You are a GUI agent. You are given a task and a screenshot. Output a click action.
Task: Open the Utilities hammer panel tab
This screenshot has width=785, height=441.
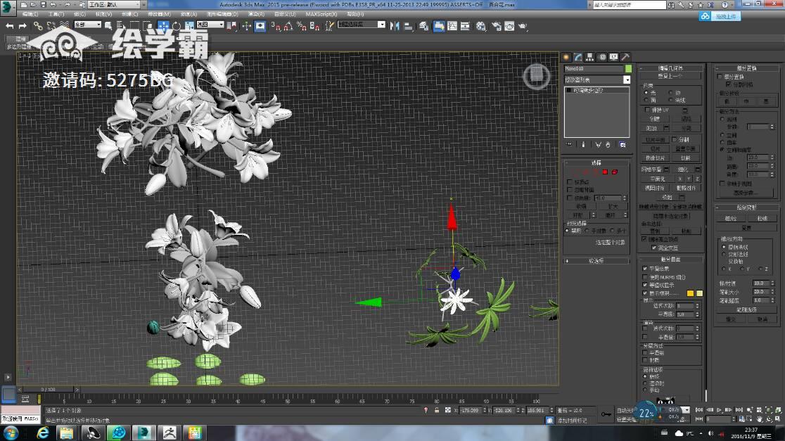coord(625,57)
